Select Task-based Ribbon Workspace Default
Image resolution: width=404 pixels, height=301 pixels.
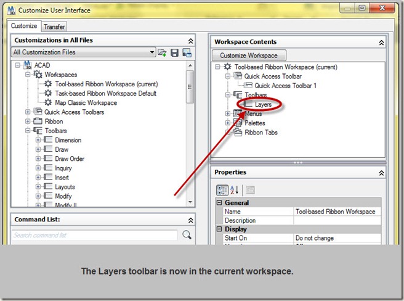106,93
